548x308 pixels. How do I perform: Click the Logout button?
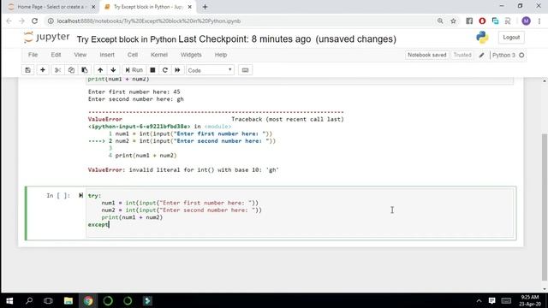511,38
